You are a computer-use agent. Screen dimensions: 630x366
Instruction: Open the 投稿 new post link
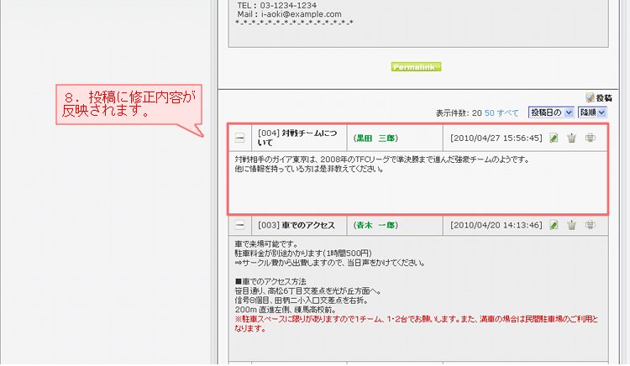[x=603, y=98]
